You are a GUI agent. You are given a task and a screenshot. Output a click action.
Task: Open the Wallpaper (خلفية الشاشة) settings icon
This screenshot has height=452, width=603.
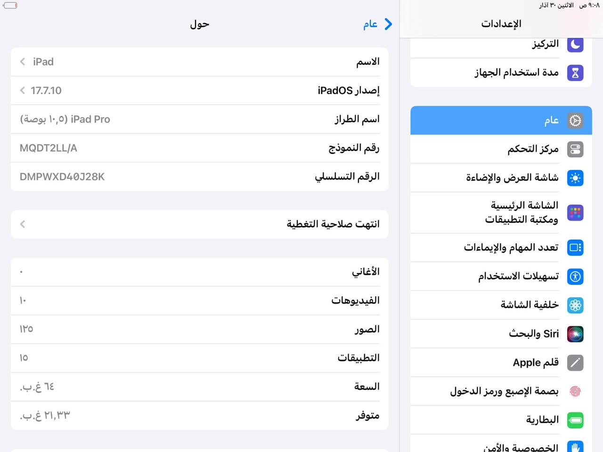coord(575,305)
